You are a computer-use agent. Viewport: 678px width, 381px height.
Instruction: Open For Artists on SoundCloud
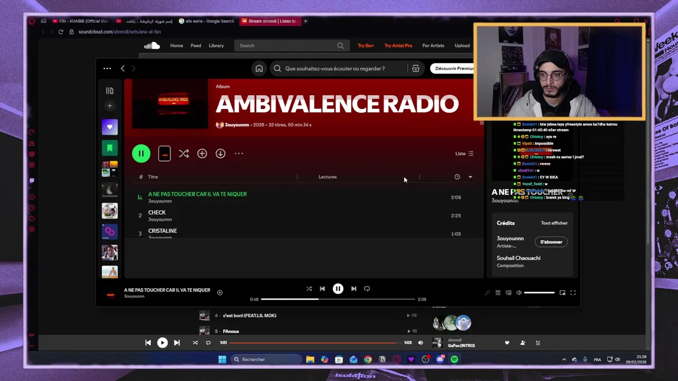(x=433, y=46)
